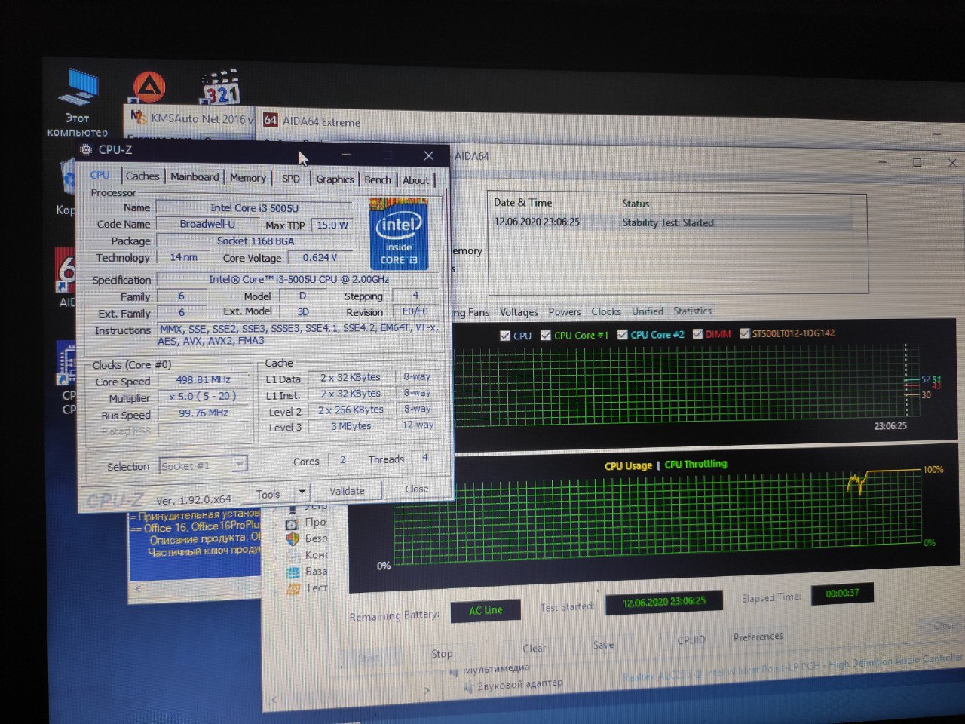Image resolution: width=965 pixels, height=724 pixels.
Task: Click the CPU Usage graph label
Action: click(628, 466)
